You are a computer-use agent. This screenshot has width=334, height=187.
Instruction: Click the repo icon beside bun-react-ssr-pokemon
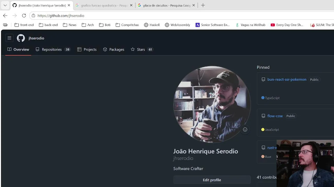click(263, 79)
